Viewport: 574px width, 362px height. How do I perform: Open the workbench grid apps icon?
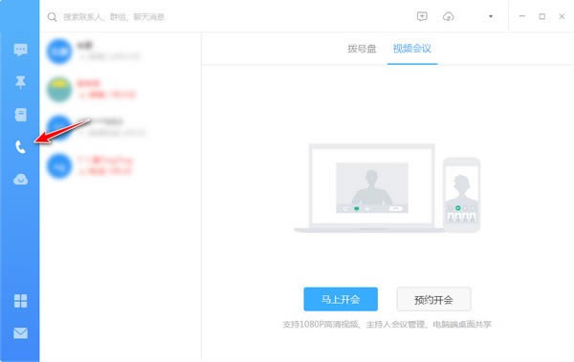pyautogui.click(x=20, y=301)
